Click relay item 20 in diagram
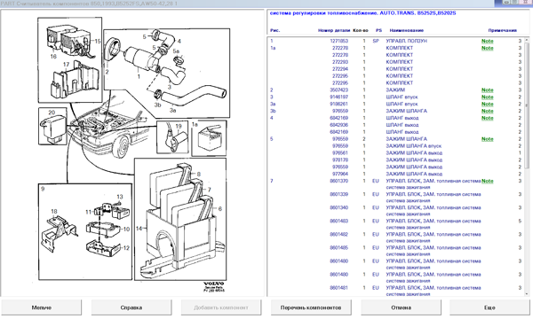 coord(53,127)
